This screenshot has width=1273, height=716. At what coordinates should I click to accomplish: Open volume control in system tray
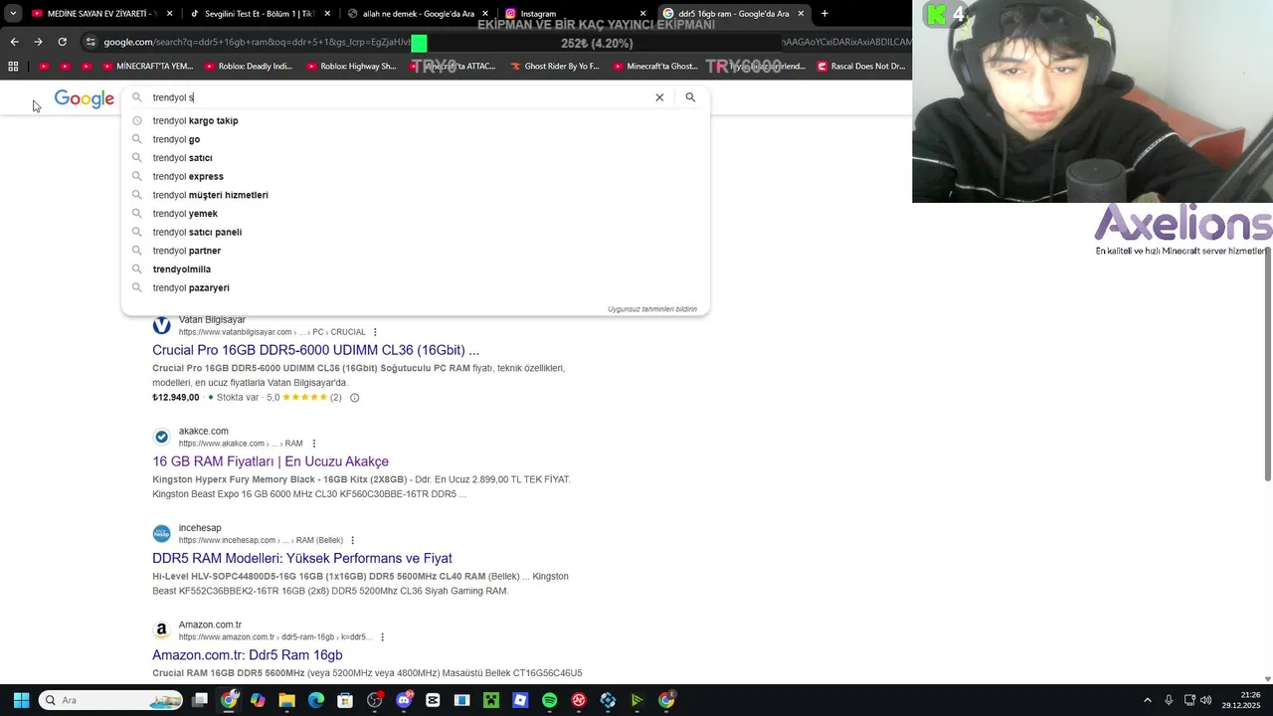tap(1205, 700)
